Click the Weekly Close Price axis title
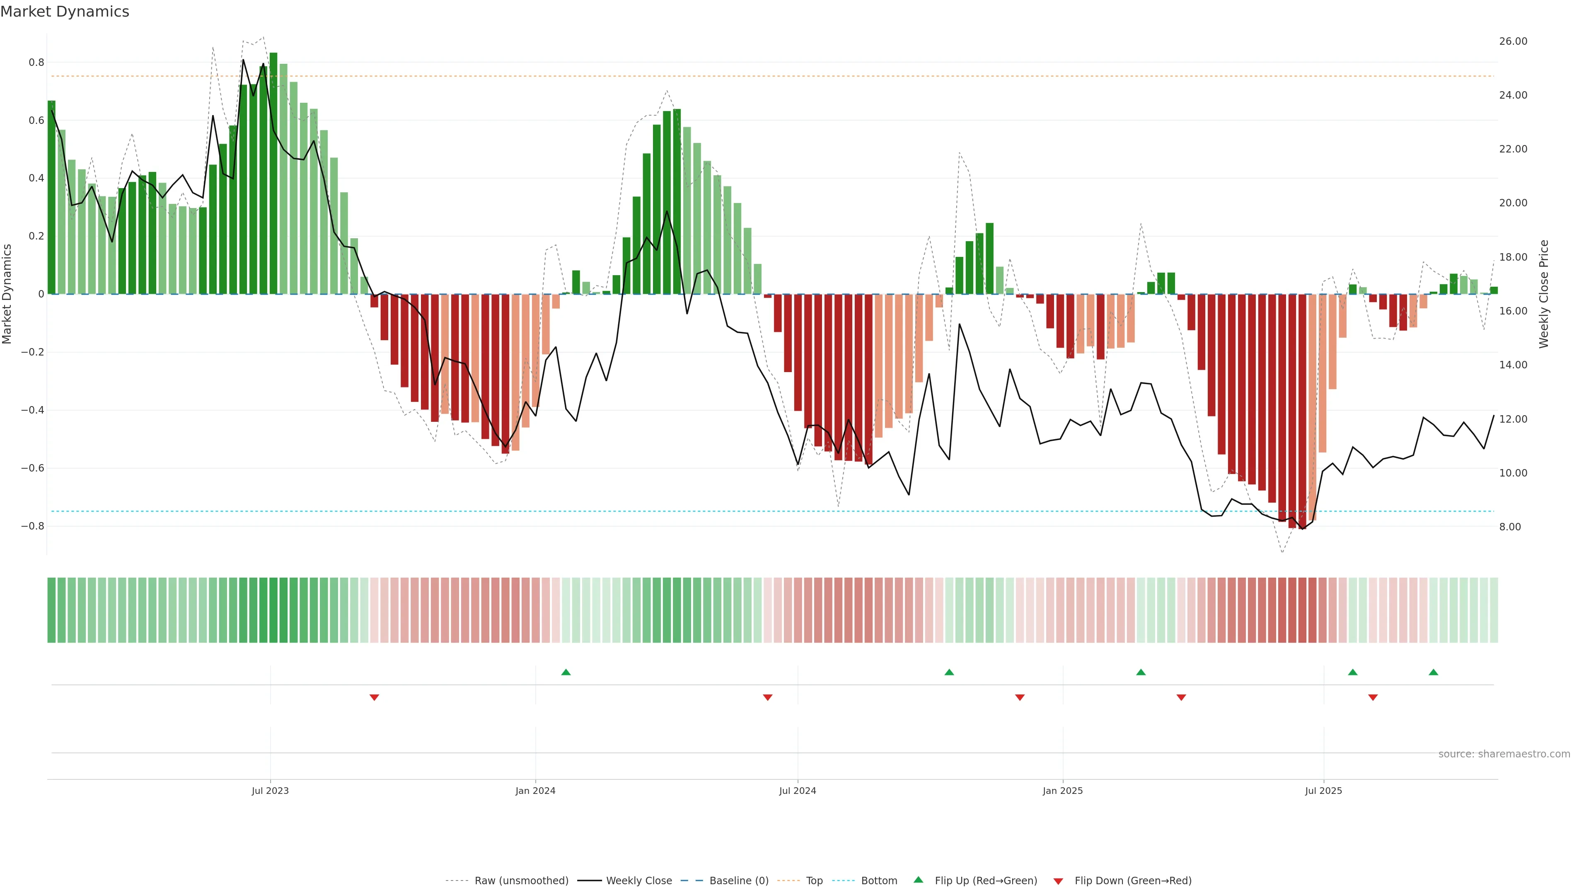The image size is (1591, 895). (x=1543, y=294)
